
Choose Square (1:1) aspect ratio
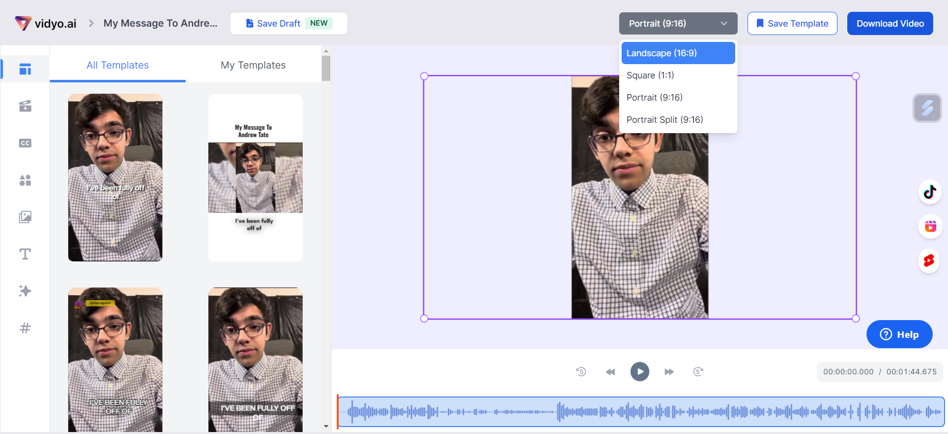(678, 75)
